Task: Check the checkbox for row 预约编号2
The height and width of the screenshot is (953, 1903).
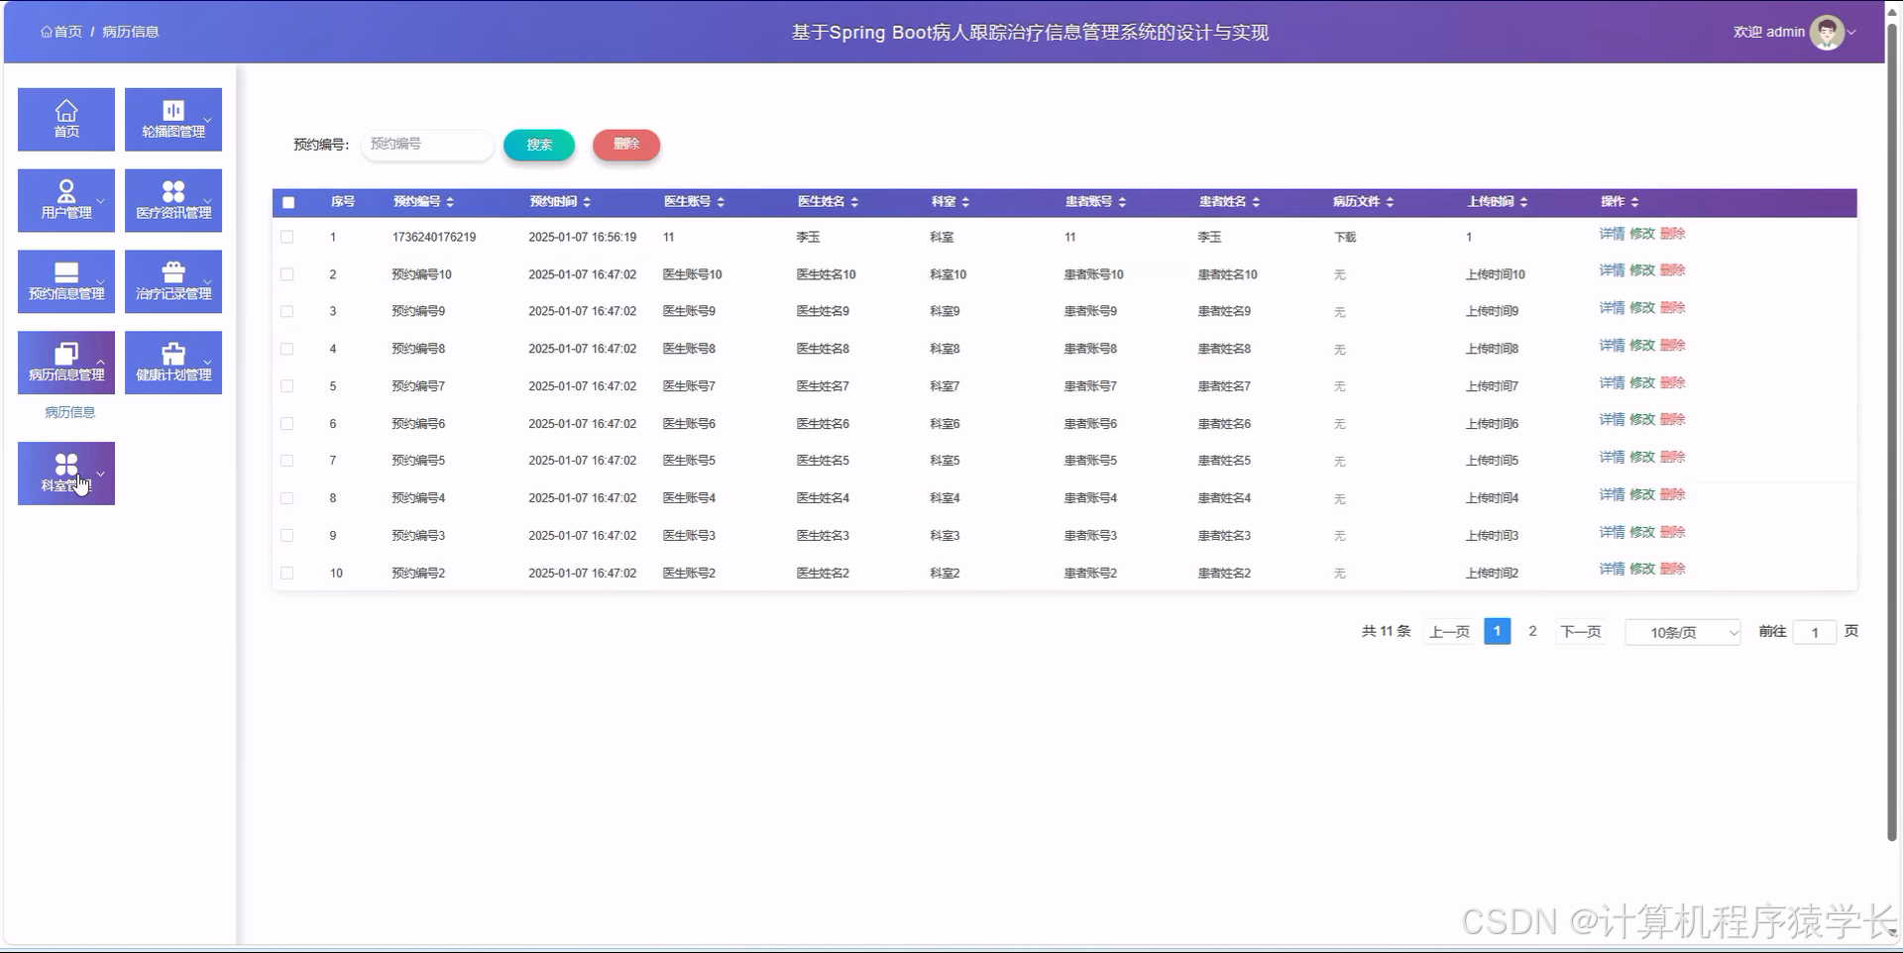Action: click(288, 573)
